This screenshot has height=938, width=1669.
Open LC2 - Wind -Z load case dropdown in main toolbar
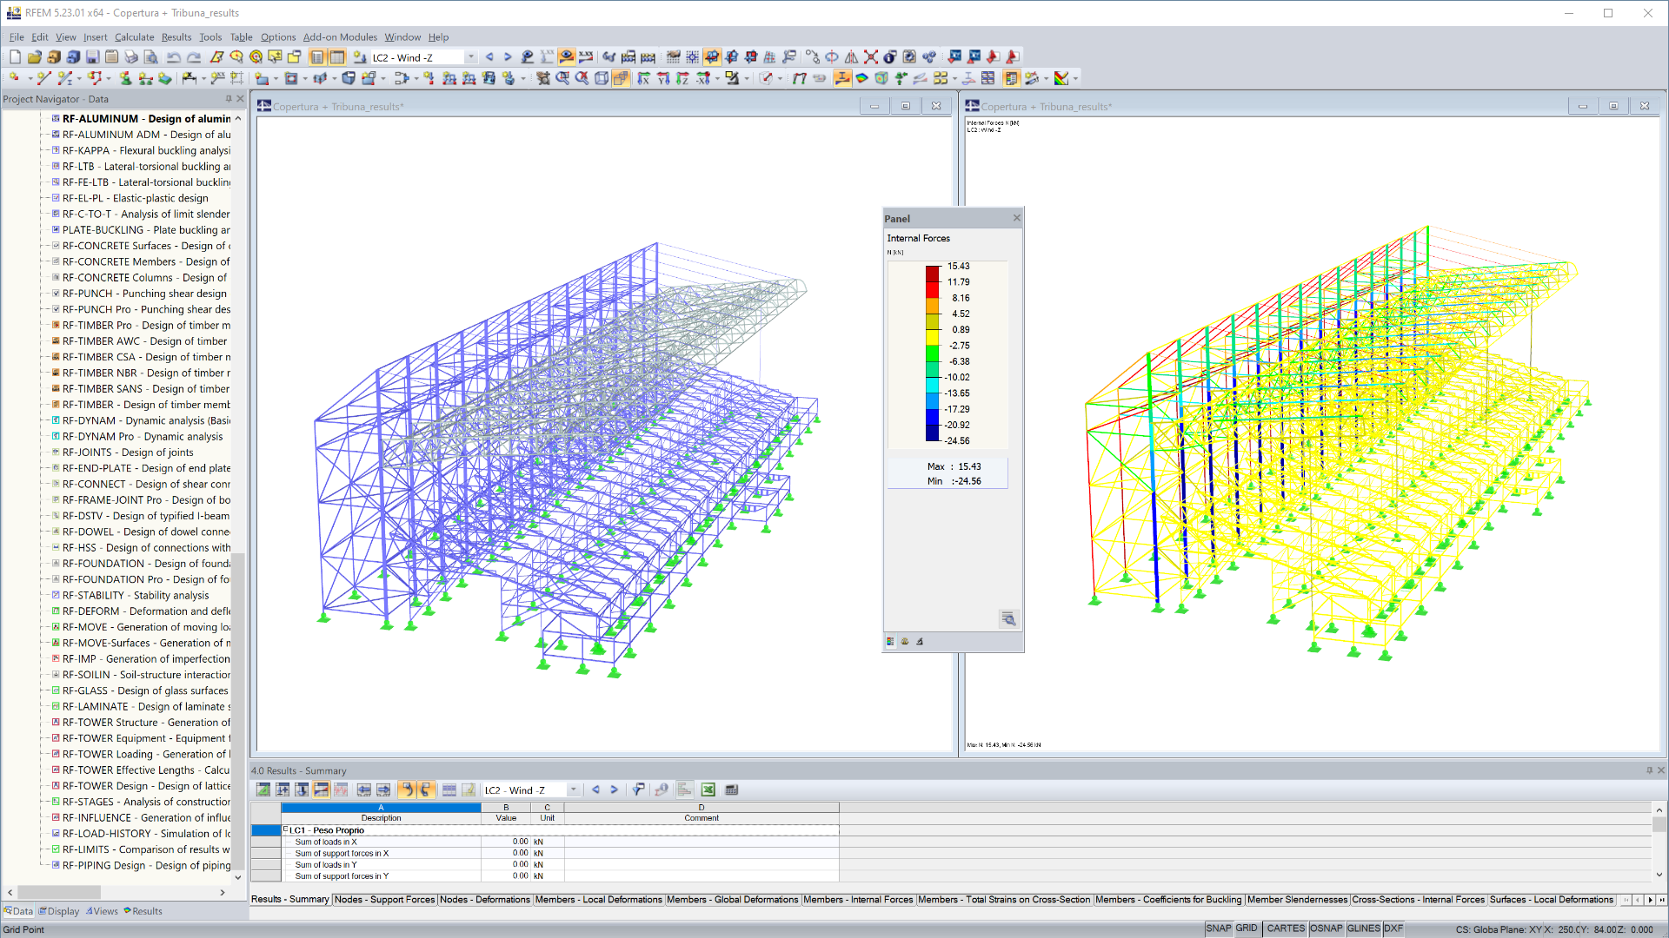pyautogui.click(x=471, y=57)
